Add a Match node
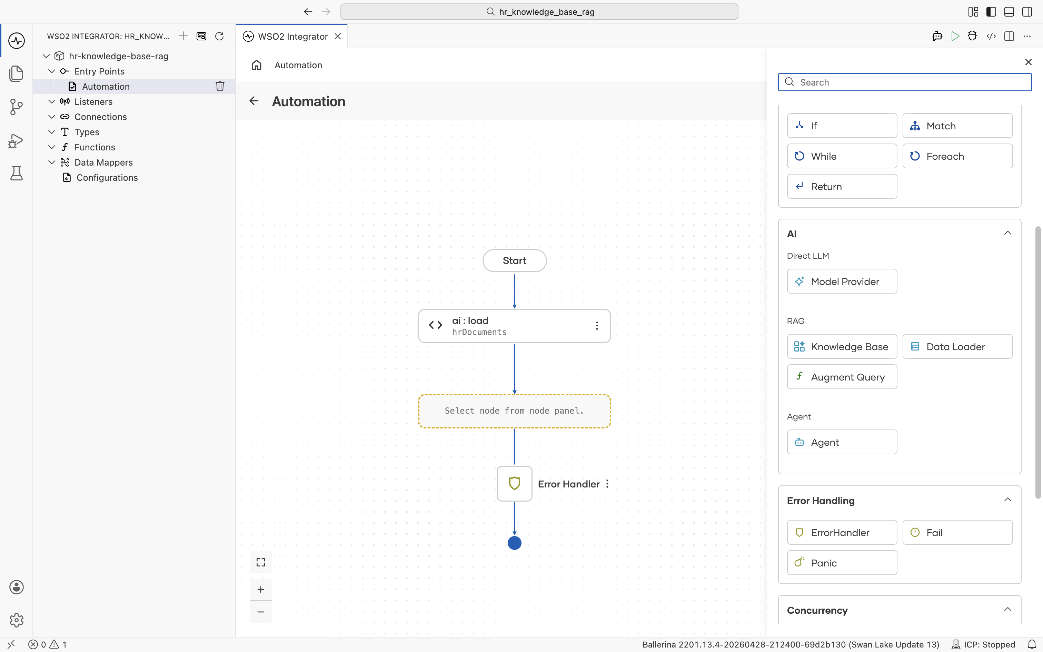1043x652 pixels. pos(957,126)
